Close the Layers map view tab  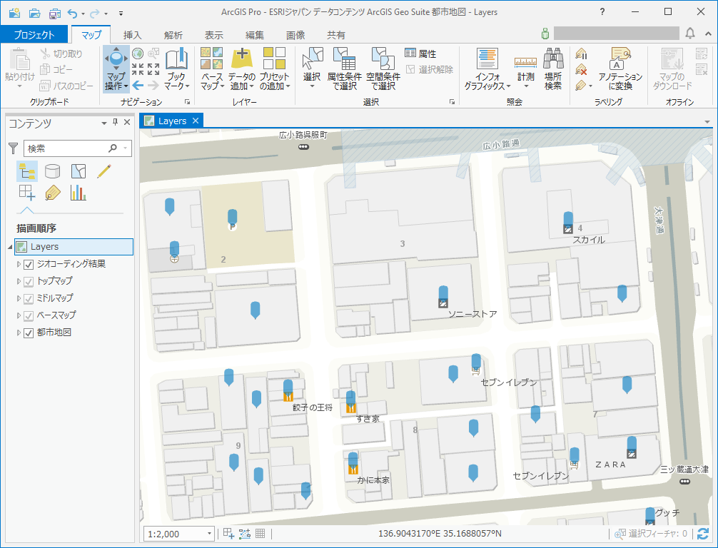click(196, 121)
